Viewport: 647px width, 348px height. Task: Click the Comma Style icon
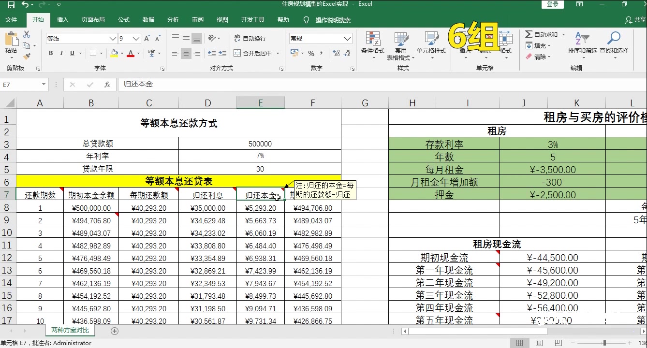[x=322, y=53]
